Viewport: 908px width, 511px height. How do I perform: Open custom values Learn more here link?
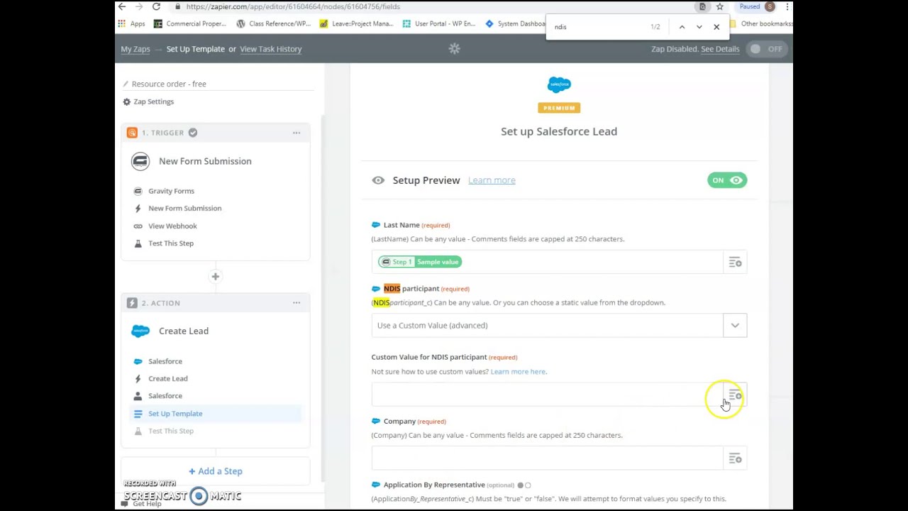[518, 372]
